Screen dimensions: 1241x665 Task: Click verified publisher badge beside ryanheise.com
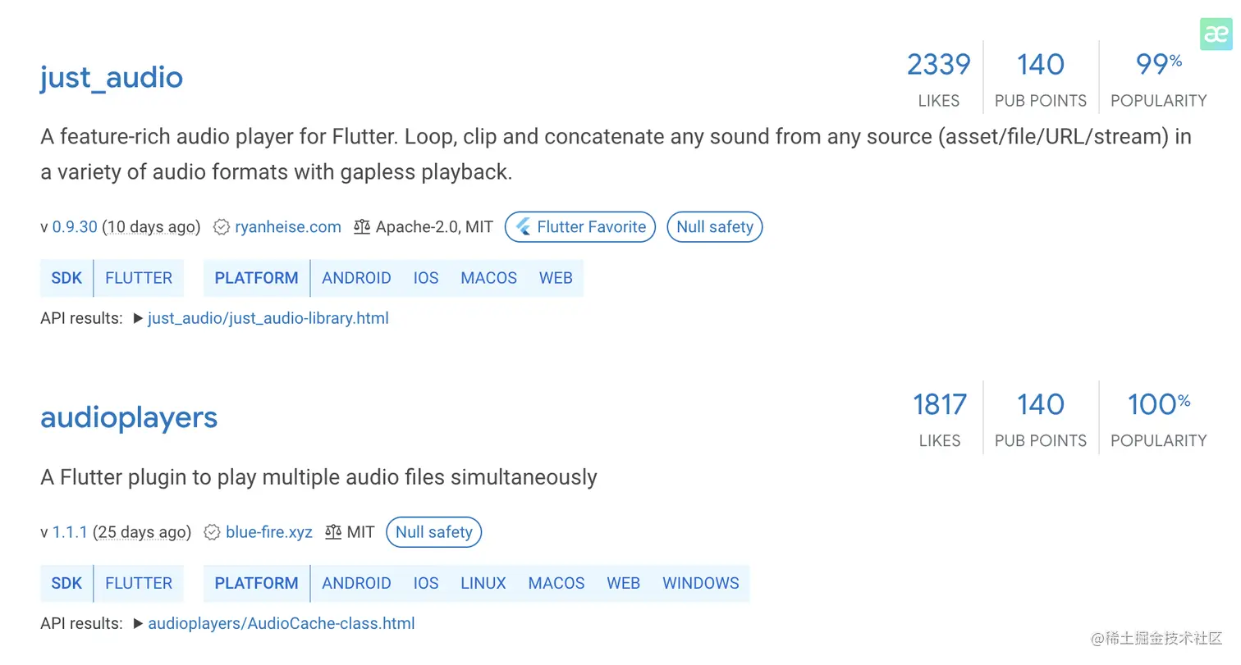pos(221,227)
